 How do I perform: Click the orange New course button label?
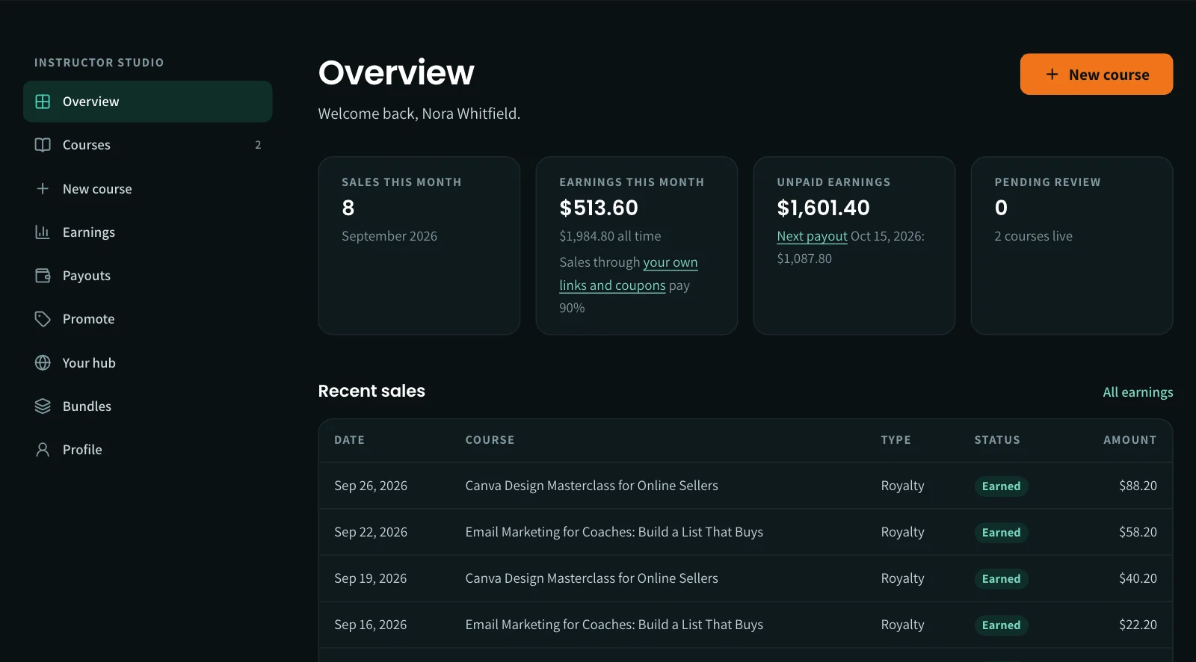[x=1109, y=75]
